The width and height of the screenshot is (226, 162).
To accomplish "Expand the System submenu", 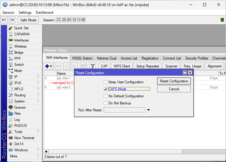I will 39,101.
